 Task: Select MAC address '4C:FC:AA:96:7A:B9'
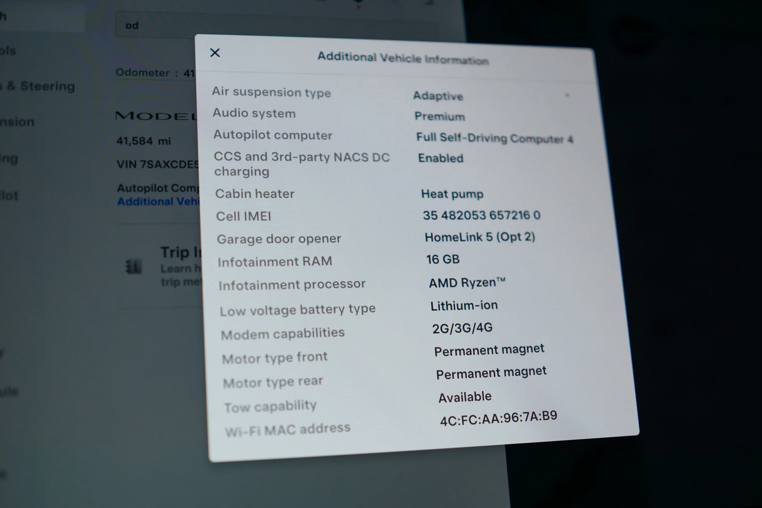click(x=498, y=418)
